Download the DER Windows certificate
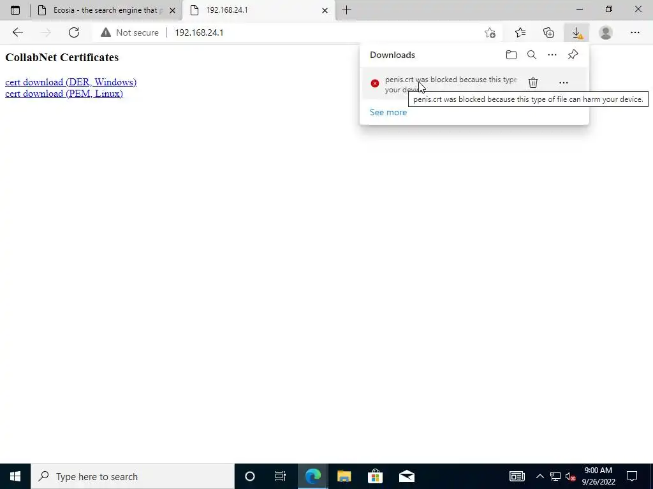The height and width of the screenshot is (489, 653). [x=71, y=82]
